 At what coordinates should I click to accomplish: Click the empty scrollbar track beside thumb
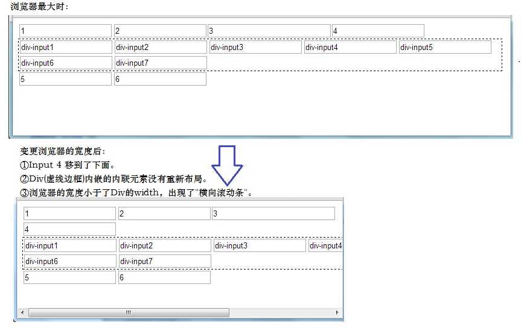[281, 312]
